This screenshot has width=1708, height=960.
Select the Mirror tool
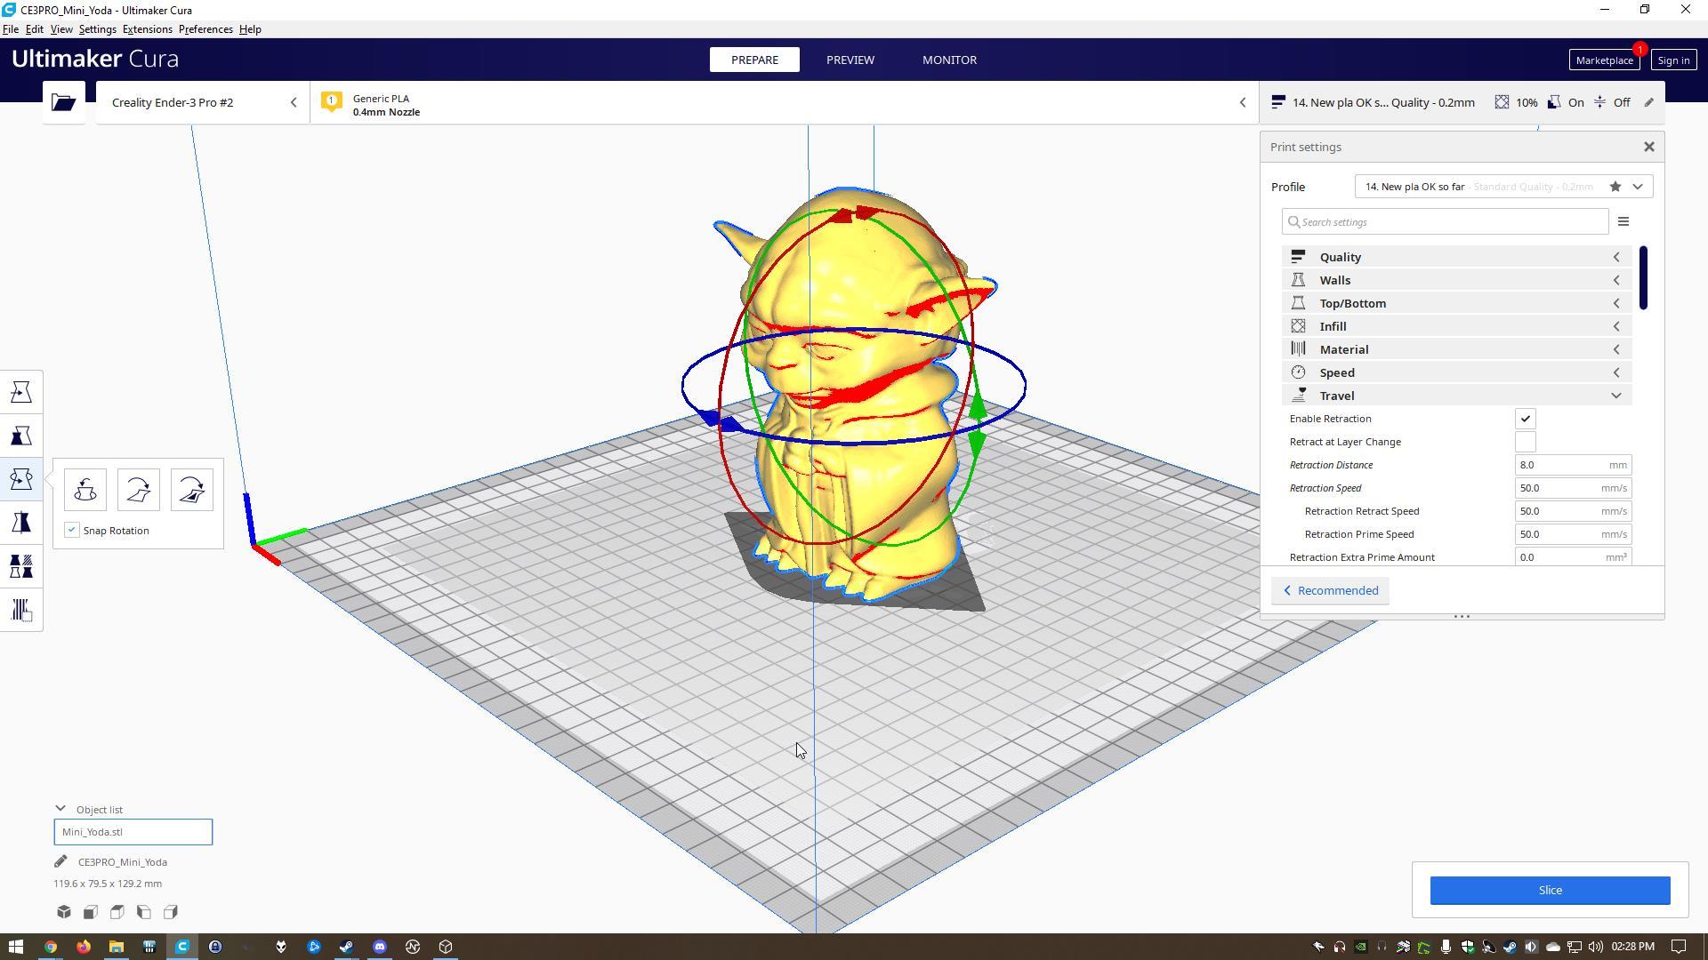pyautogui.click(x=21, y=523)
